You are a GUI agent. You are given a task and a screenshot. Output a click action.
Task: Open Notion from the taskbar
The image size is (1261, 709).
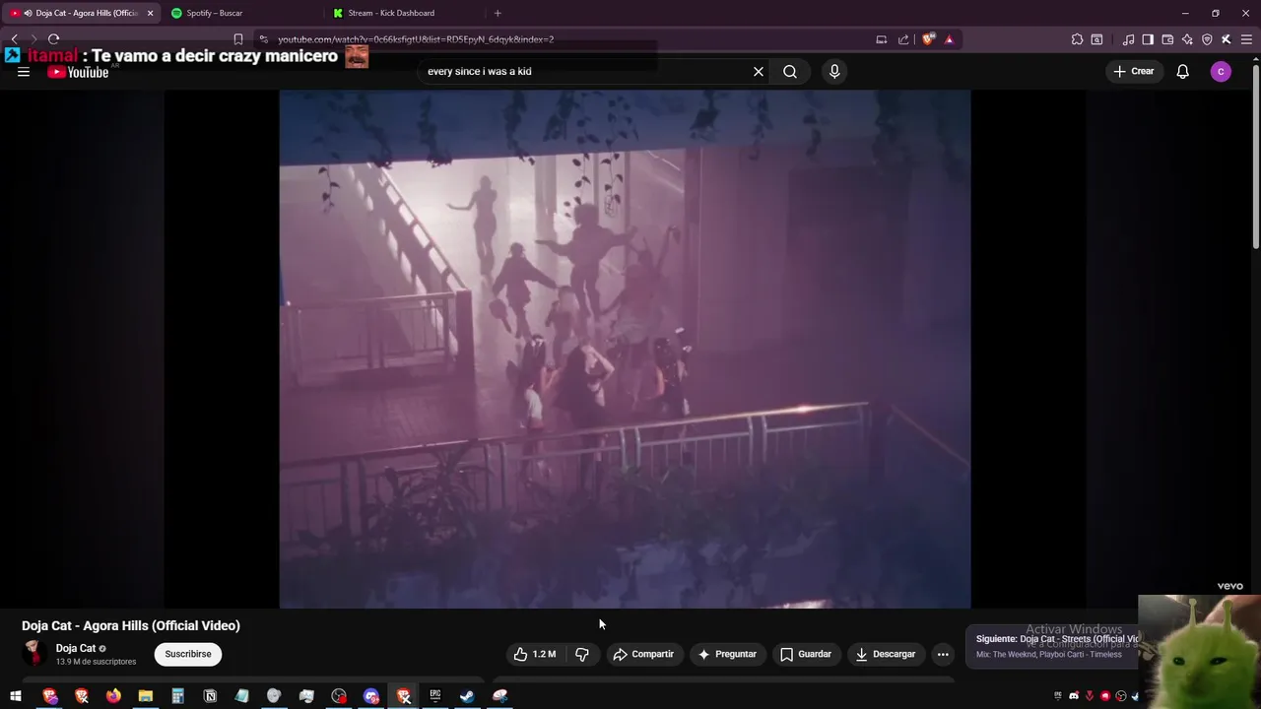coord(210,696)
